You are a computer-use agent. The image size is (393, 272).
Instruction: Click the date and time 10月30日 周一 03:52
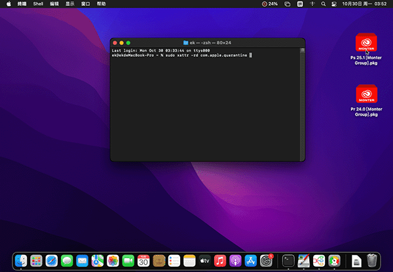pyautogui.click(x=364, y=4)
